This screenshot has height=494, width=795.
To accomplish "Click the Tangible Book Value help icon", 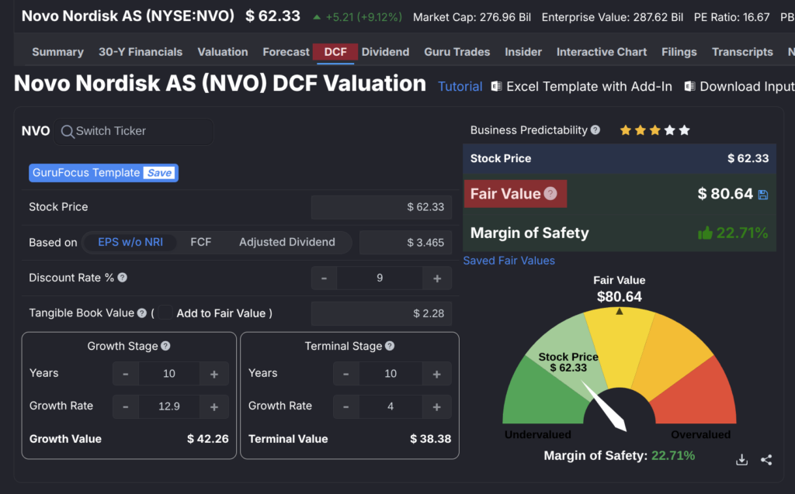I will (141, 313).
